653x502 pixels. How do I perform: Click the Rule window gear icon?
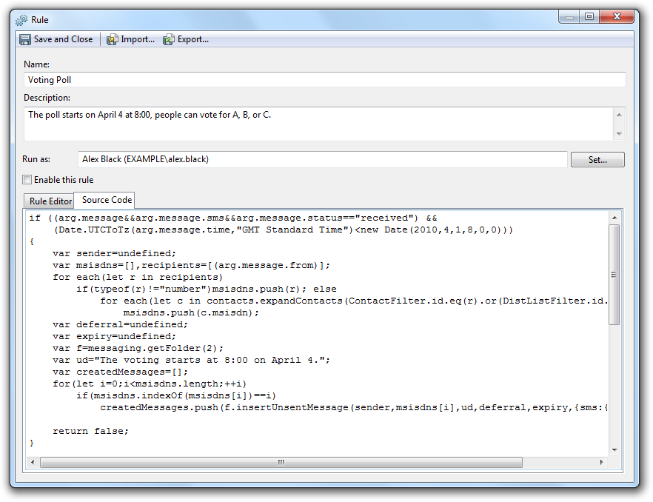(x=21, y=19)
